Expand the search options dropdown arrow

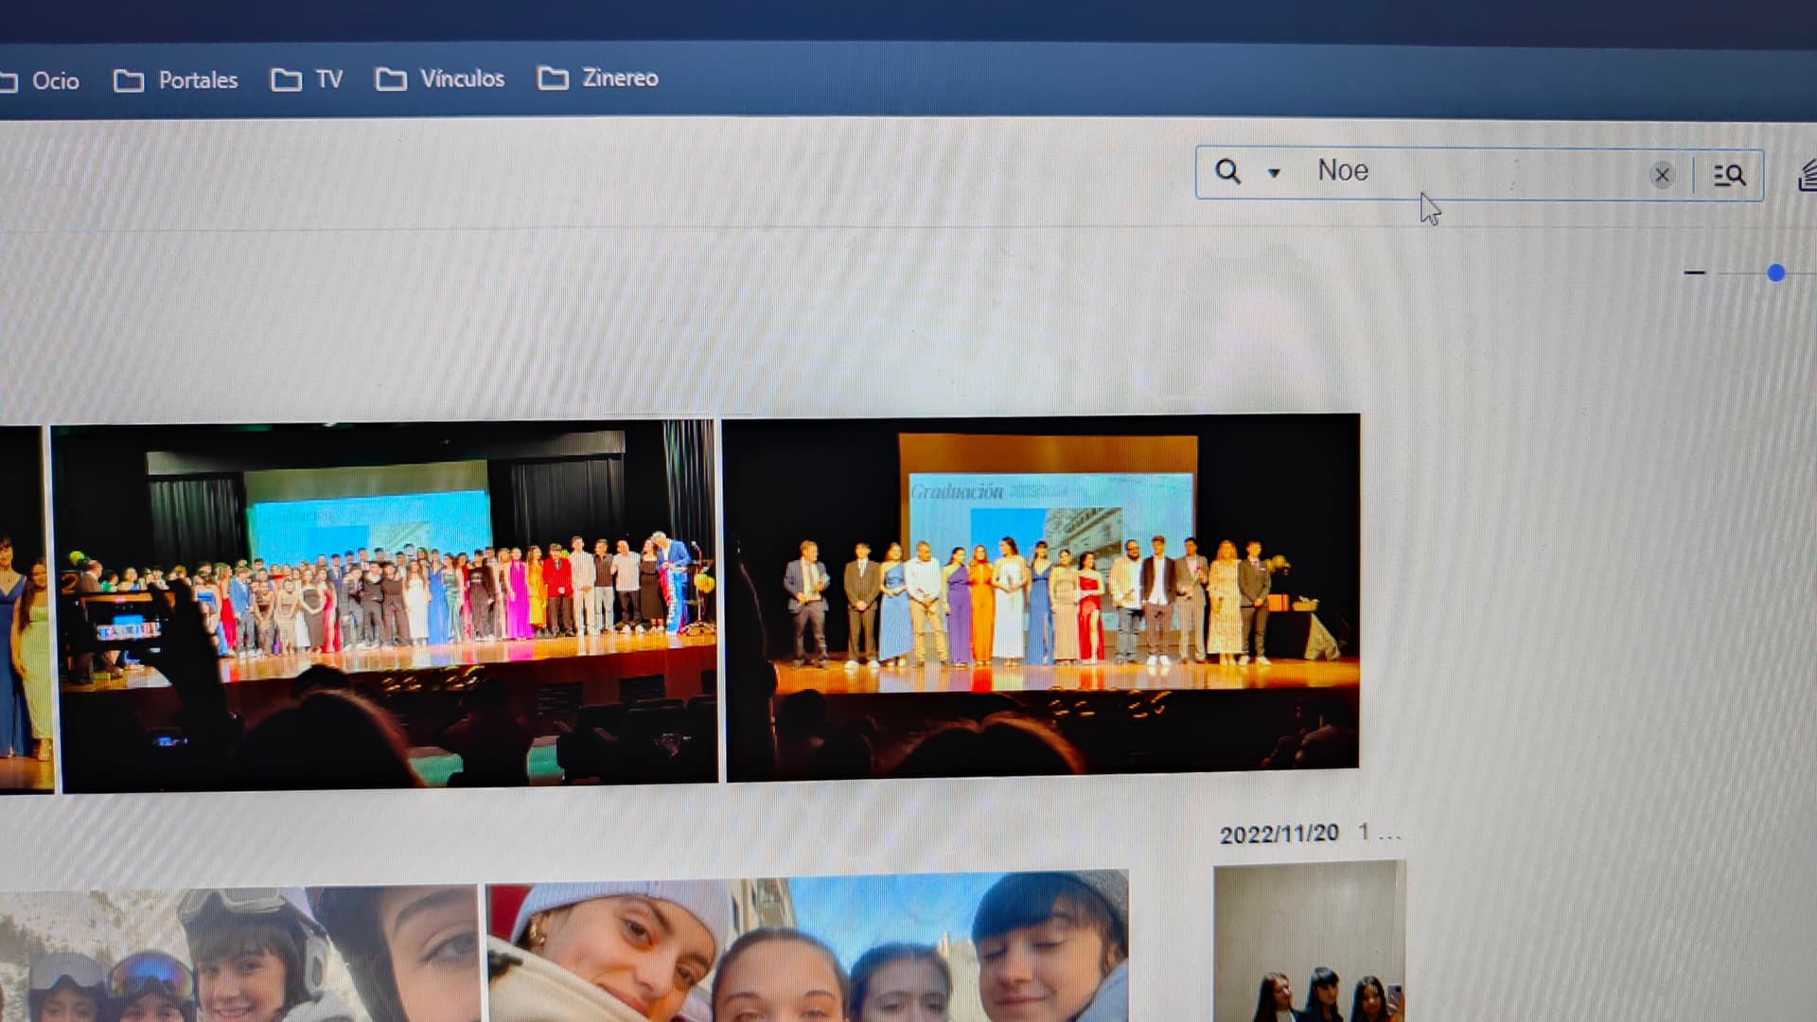tap(1274, 173)
